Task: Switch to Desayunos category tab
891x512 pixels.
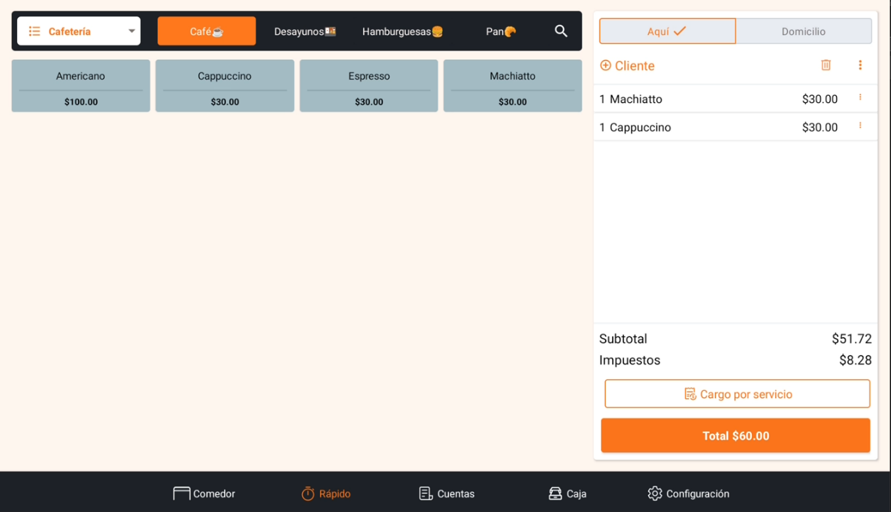Action: tap(305, 32)
